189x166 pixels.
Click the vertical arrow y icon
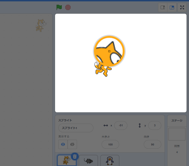(x=140, y=125)
